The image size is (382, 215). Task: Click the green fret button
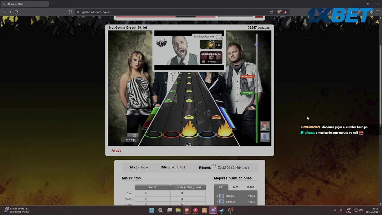pyautogui.click(x=153, y=134)
